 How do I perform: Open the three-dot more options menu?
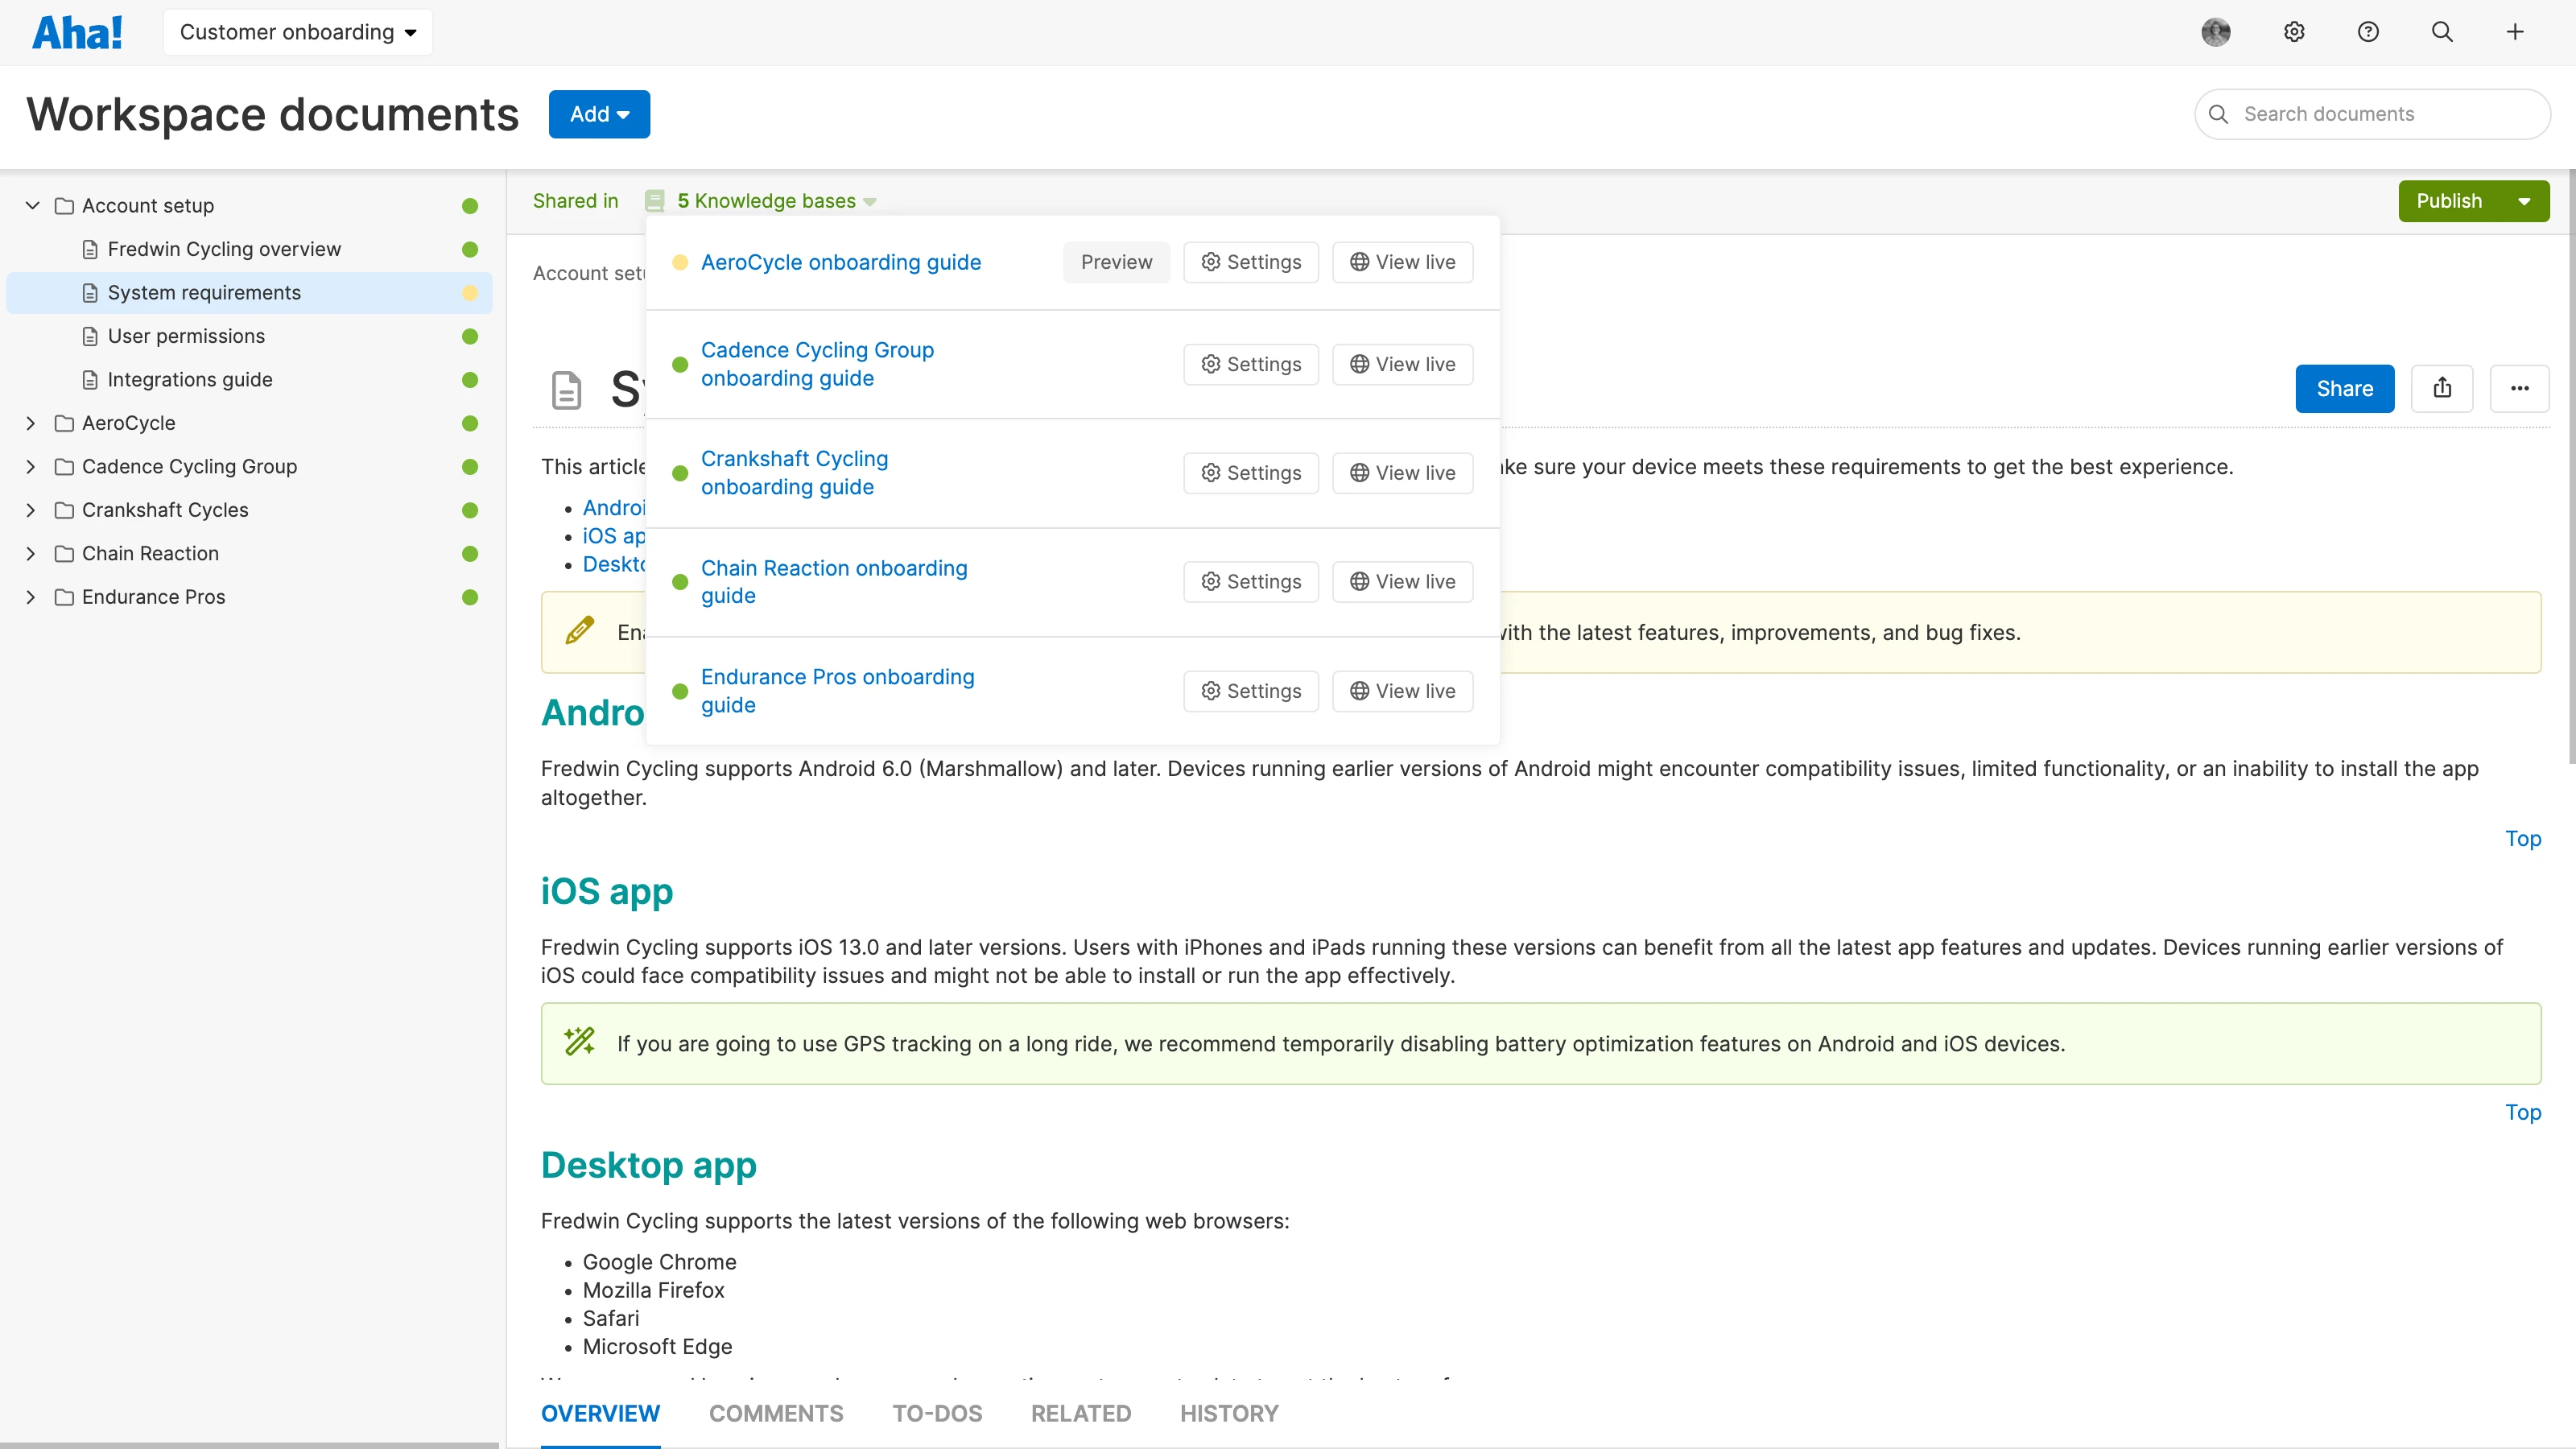point(2519,388)
